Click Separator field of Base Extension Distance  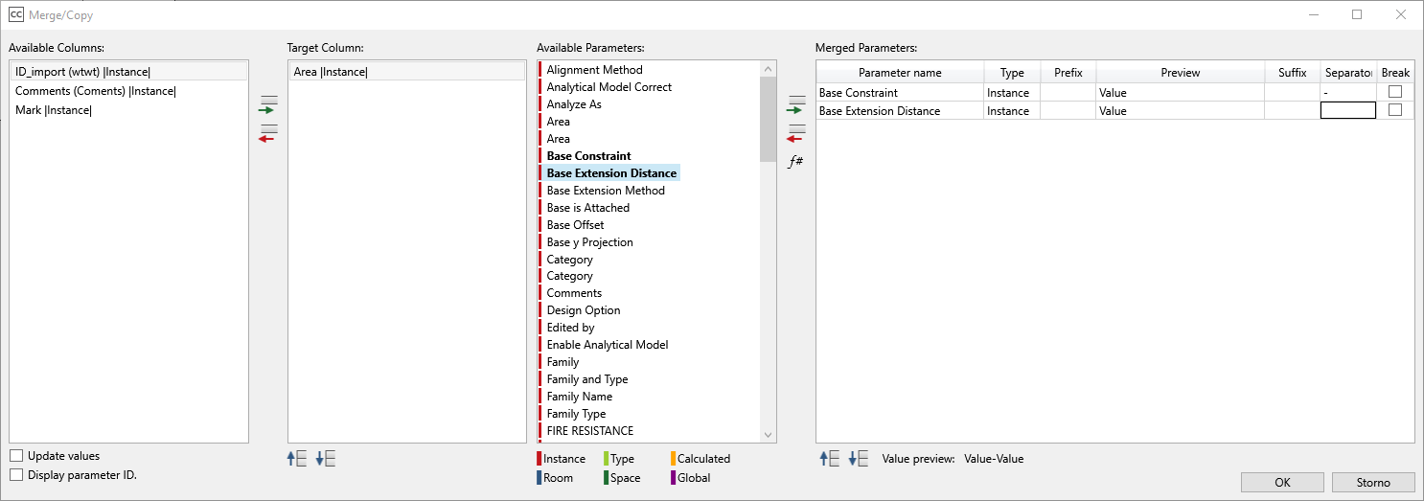(1347, 111)
